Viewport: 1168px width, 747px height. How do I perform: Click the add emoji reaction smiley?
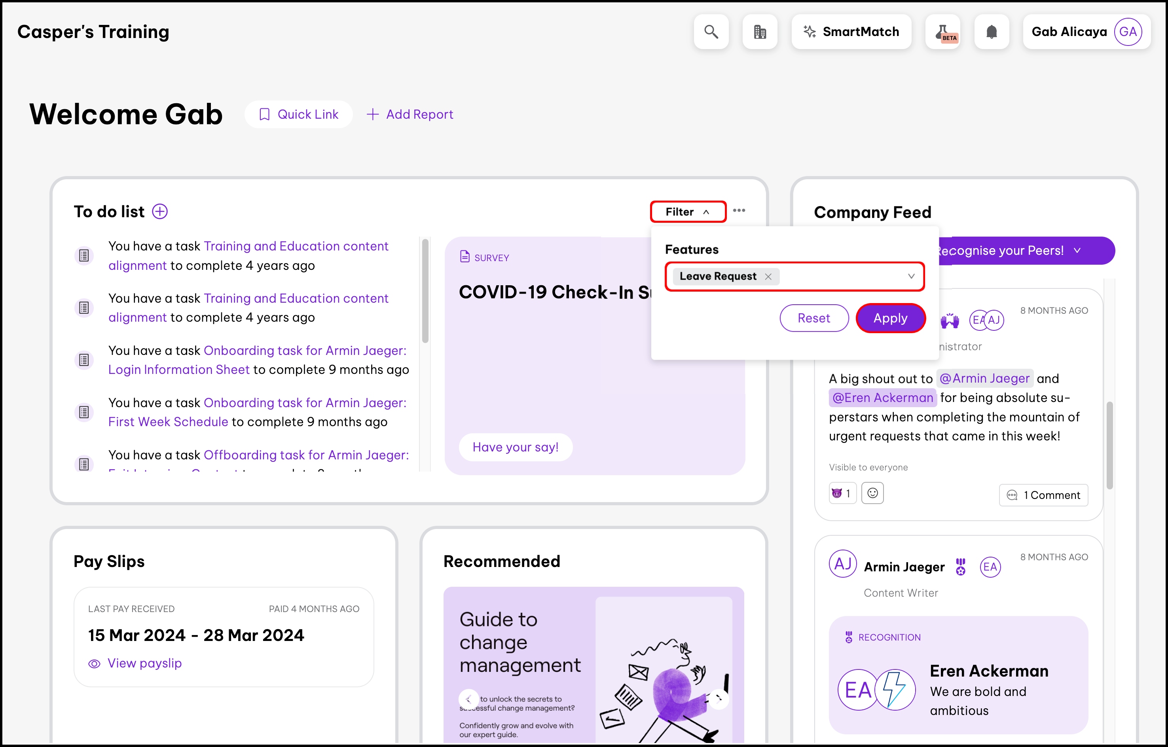pyautogui.click(x=872, y=493)
